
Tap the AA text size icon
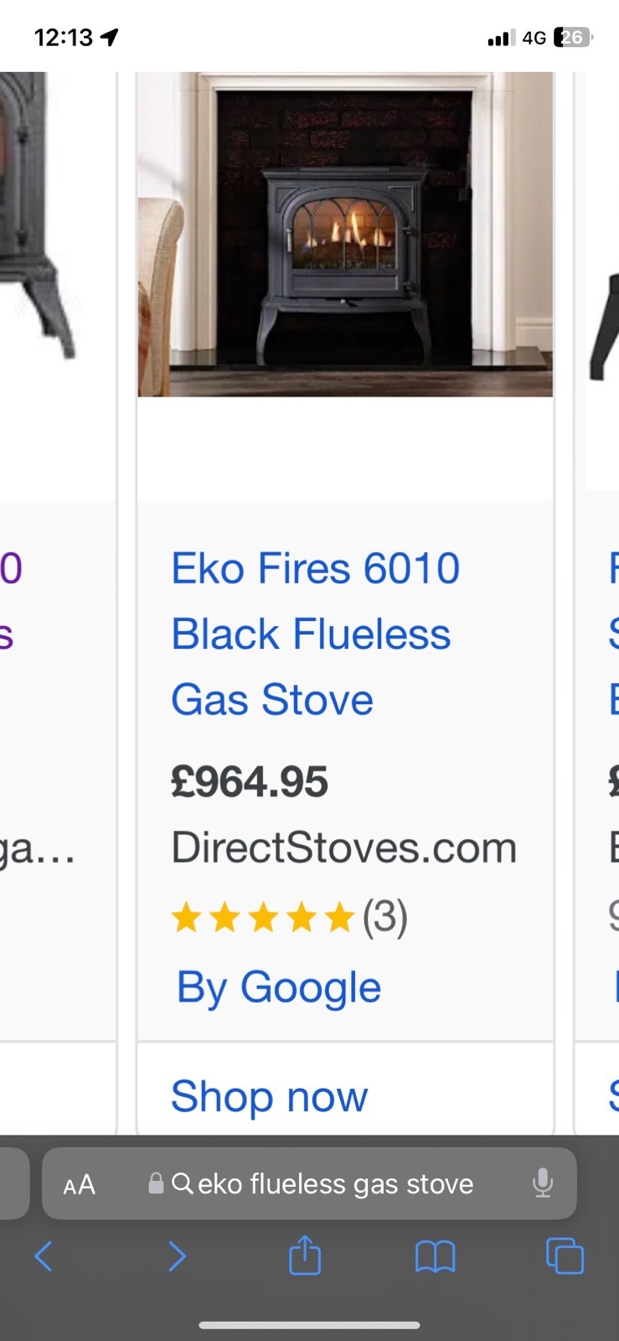pos(80,1183)
